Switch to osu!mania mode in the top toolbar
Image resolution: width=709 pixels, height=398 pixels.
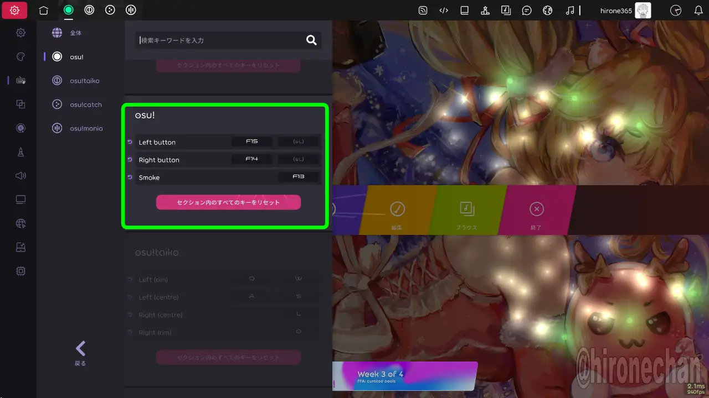131,10
